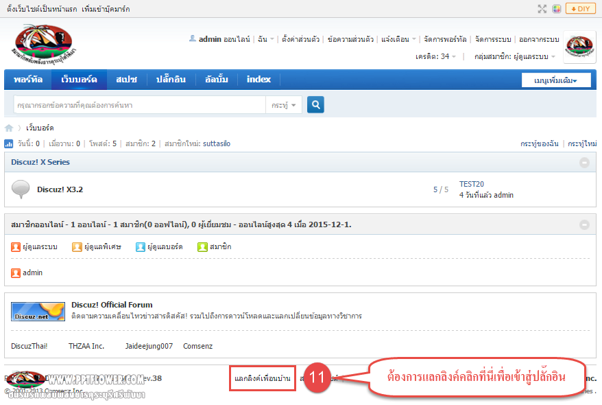Open the style color switcher icon
The image size is (602, 405).
[556, 9]
